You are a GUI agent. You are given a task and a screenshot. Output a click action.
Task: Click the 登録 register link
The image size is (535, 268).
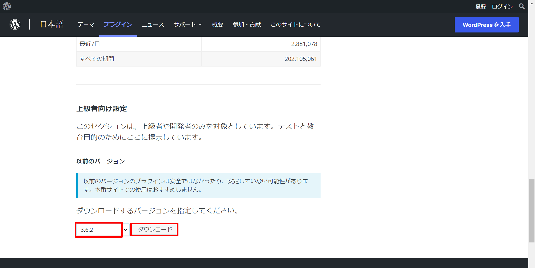pos(481,6)
